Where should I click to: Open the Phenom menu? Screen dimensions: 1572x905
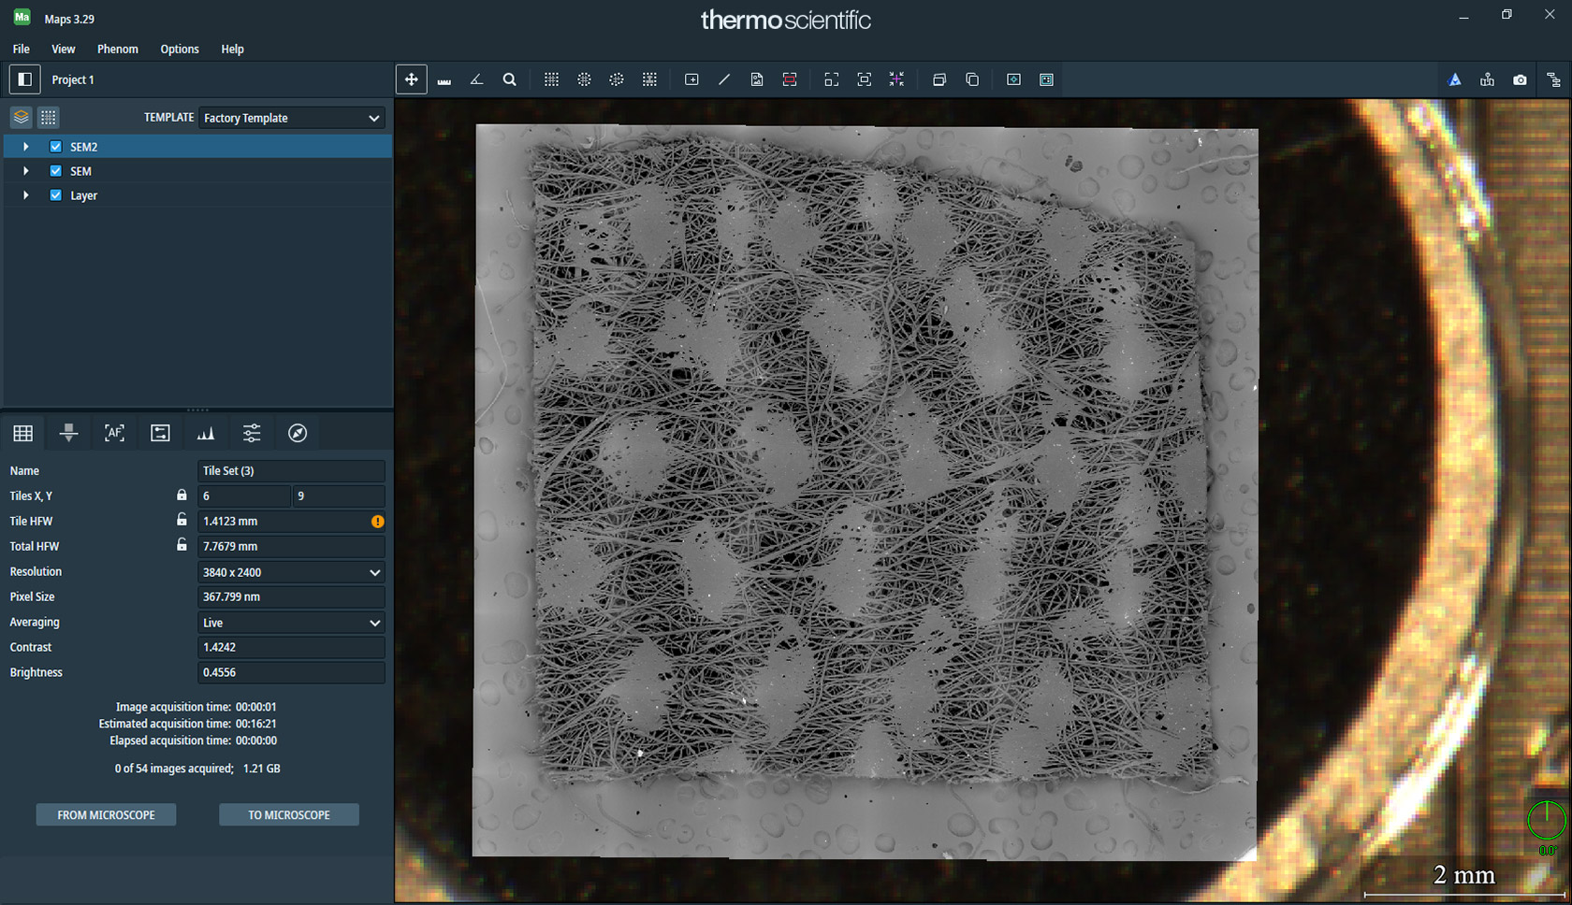[x=117, y=49]
